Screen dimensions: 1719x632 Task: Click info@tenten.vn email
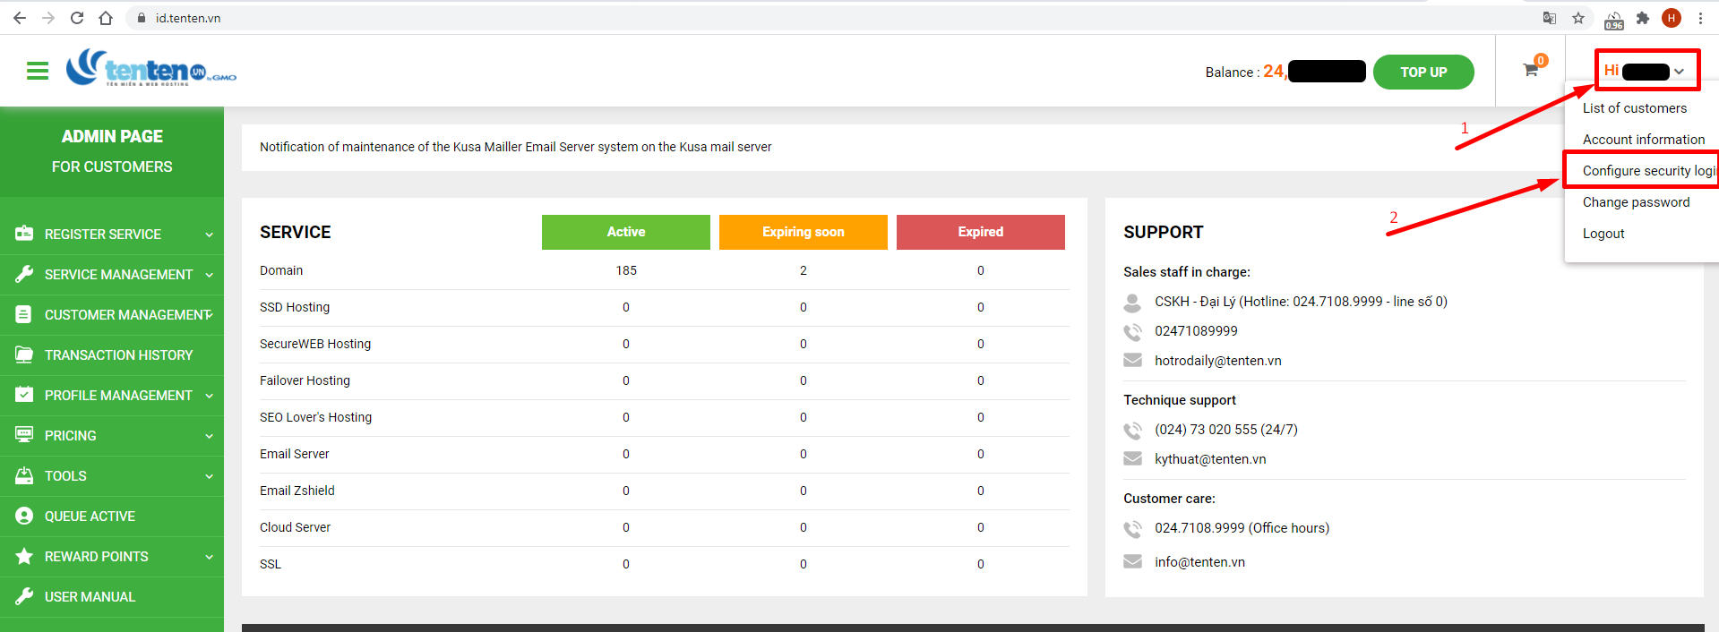[x=1199, y=562]
